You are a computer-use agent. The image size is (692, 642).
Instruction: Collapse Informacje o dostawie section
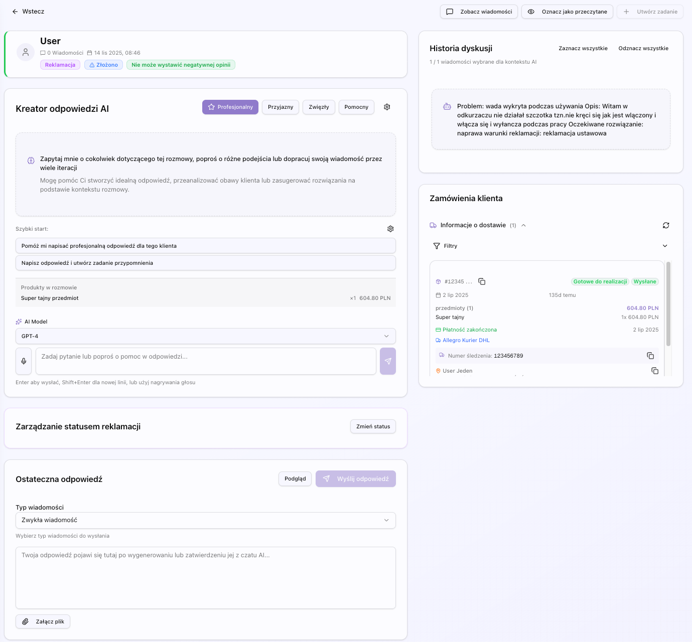coord(523,225)
